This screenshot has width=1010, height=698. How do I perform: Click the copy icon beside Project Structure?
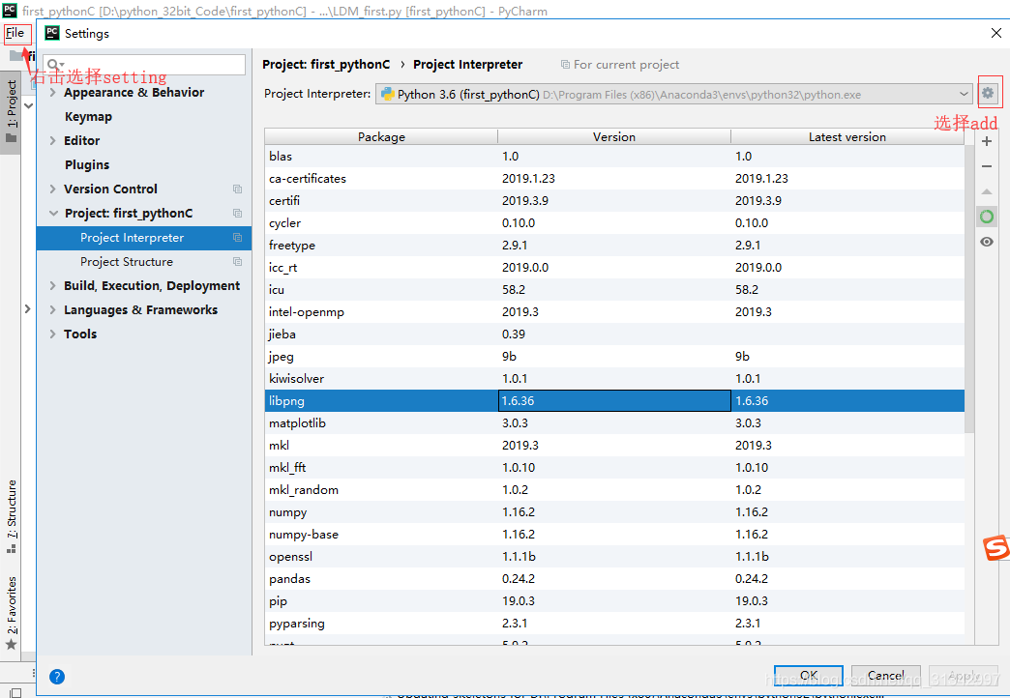point(237,261)
